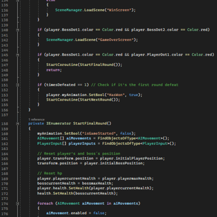Screen dimensions: 217x217
Task: Click StartCoroutine on line 147
Action: coord(62,65)
